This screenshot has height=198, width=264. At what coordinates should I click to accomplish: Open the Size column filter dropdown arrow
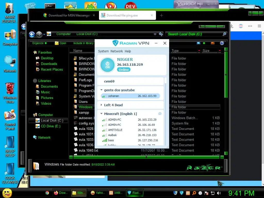220,51
